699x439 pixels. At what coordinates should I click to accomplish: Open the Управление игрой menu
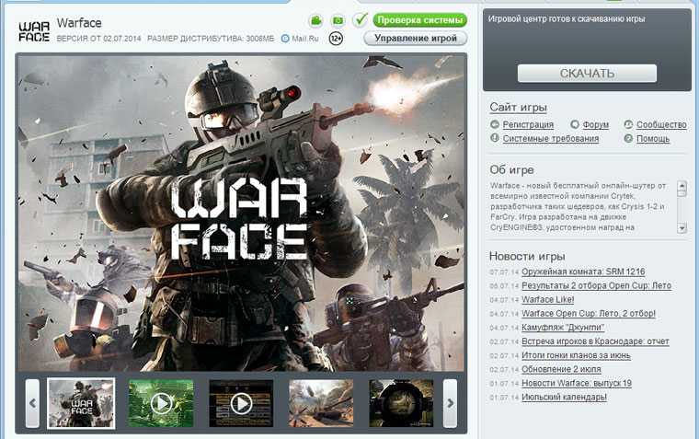coord(416,39)
